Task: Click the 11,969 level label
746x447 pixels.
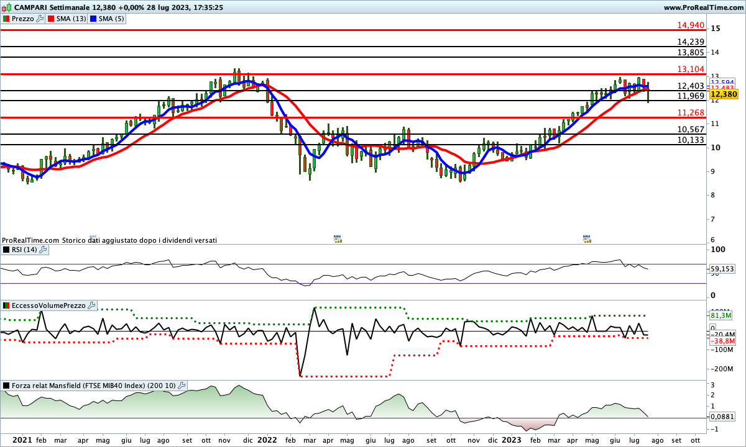Action: pos(691,96)
